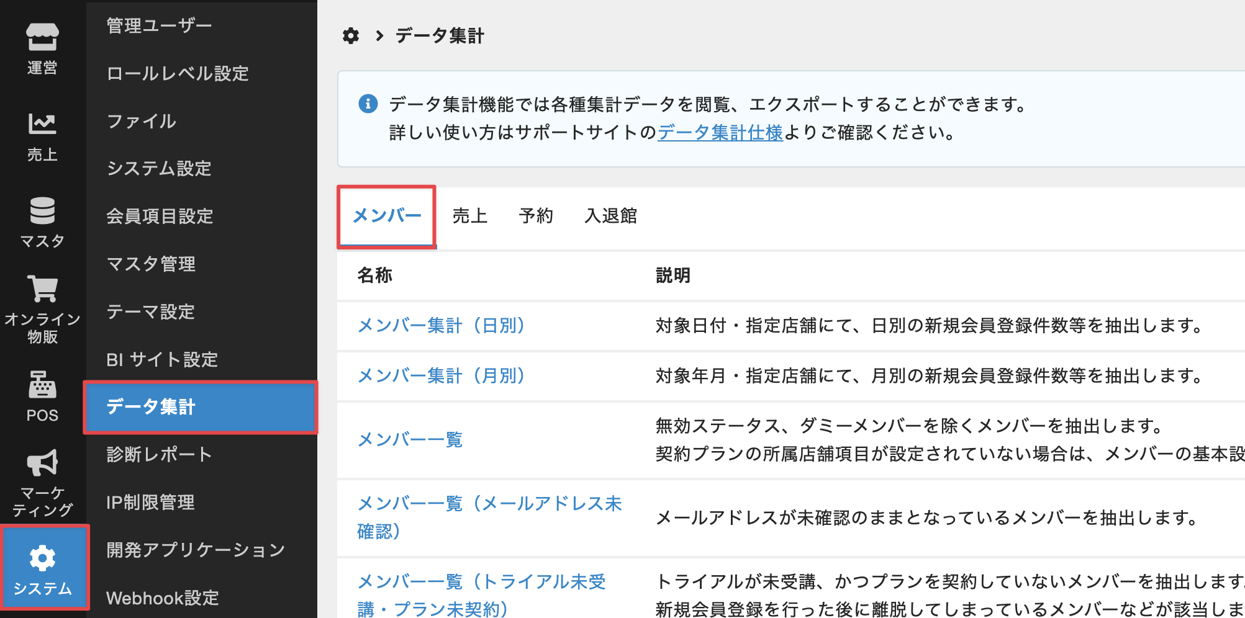Click the POS register icon

tap(42, 385)
